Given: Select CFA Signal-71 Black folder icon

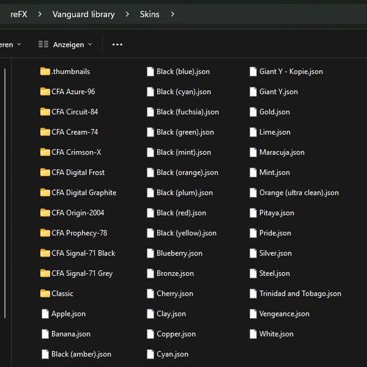Looking at the screenshot, I should click(45, 253).
